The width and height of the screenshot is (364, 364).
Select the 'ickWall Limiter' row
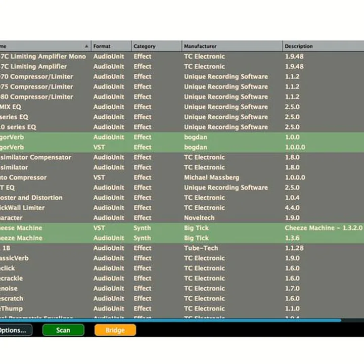click(x=182, y=208)
